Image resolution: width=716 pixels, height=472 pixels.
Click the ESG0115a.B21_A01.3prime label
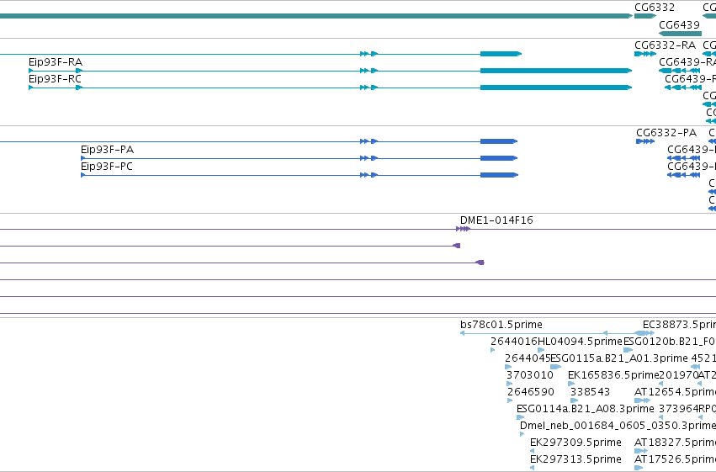[619, 358]
